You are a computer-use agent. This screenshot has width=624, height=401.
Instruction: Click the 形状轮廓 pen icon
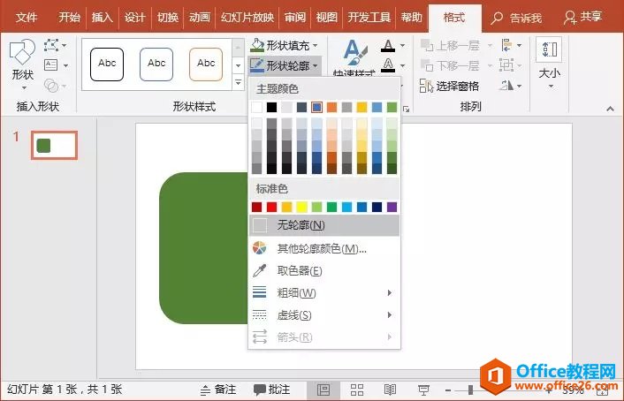click(x=257, y=65)
